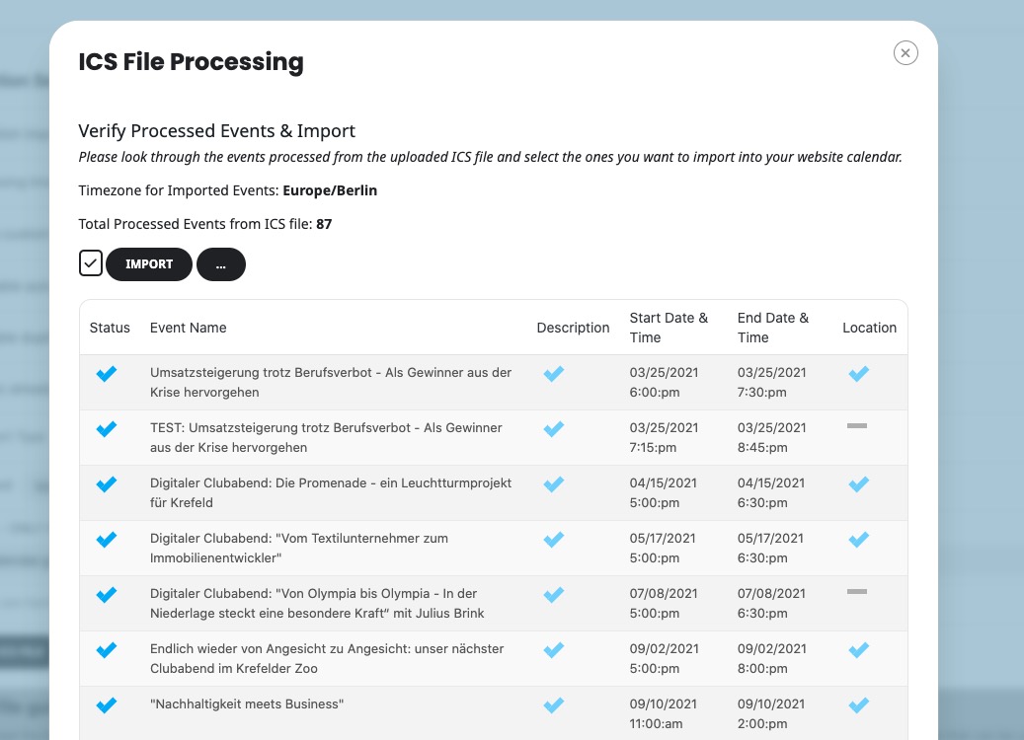Open the more options ellipsis button
The width and height of the screenshot is (1024, 740).
tap(221, 264)
